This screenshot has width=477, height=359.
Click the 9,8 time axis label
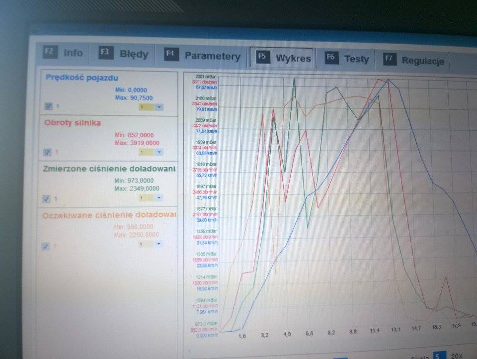point(353,331)
